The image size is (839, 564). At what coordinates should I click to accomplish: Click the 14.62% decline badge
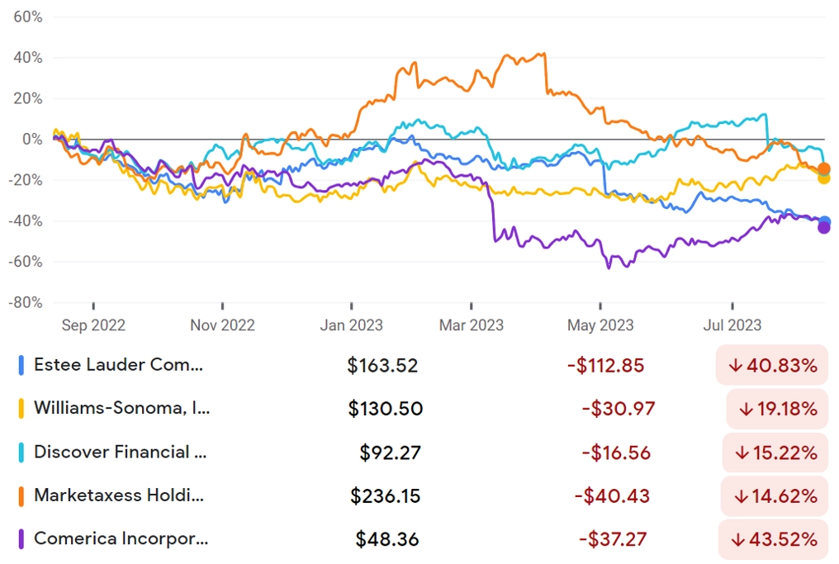[775, 496]
